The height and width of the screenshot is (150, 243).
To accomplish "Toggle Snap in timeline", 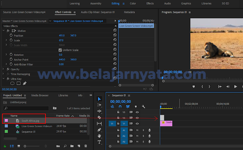I will pos(120,107).
